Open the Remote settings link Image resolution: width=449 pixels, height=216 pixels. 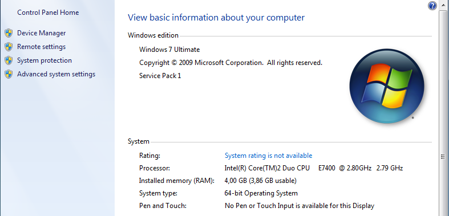pos(41,47)
